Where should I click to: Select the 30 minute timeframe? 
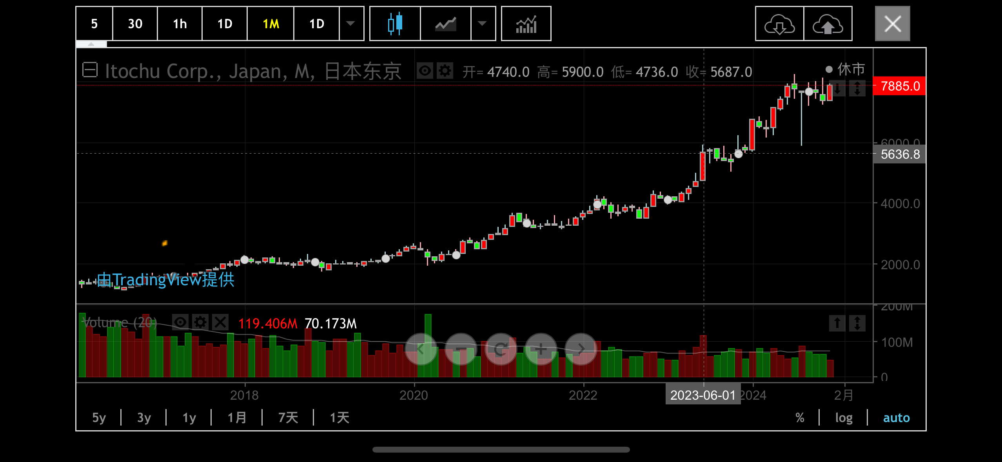tap(135, 24)
